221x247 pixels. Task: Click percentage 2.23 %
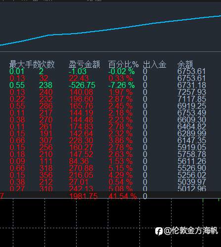pyautogui.click(x=121, y=120)
